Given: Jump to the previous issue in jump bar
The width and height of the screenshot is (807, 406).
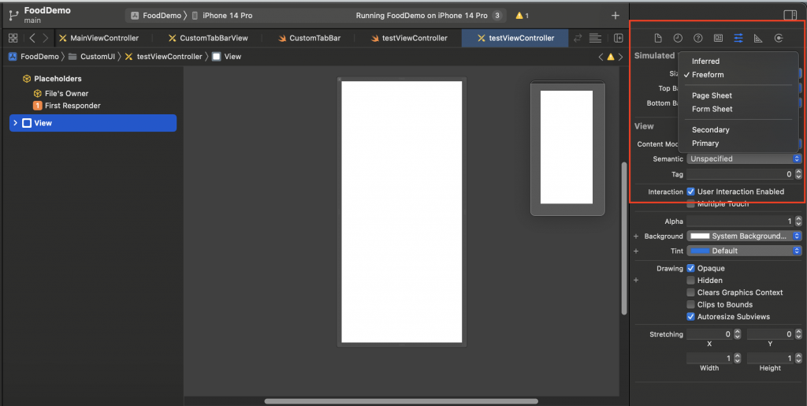Looking at the screenshot, I should (x=601, y=57).
